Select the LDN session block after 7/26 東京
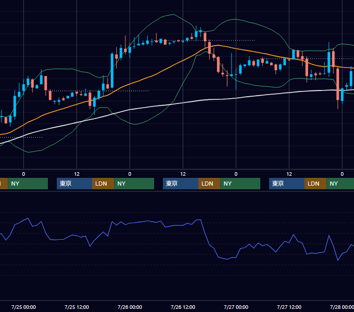Image resolution: width=354 pixels, height=312 pixels. click(x=209, y=184)
